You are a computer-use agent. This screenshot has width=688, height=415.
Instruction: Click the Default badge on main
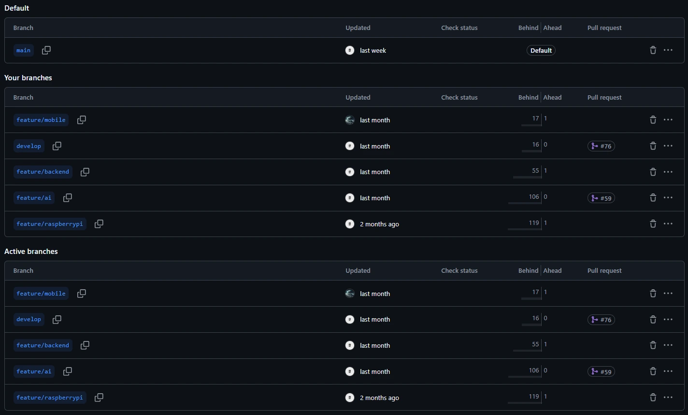[541, 50]
